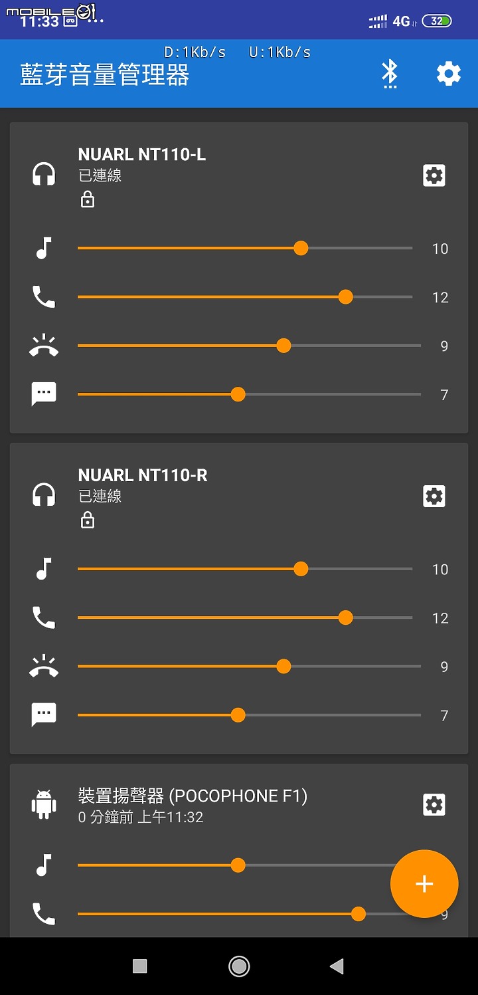
Task: Tap Android back navigation triangle
Action: [337, 966]
